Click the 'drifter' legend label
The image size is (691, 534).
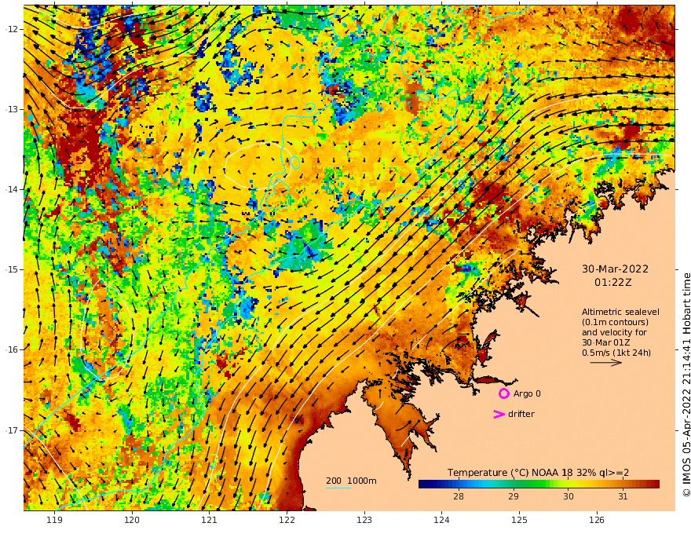click(521, 414)
